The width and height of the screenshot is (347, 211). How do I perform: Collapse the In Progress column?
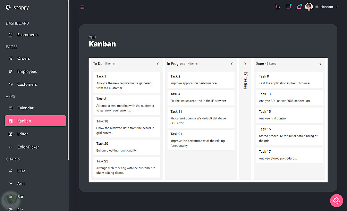tap(232, 64)
